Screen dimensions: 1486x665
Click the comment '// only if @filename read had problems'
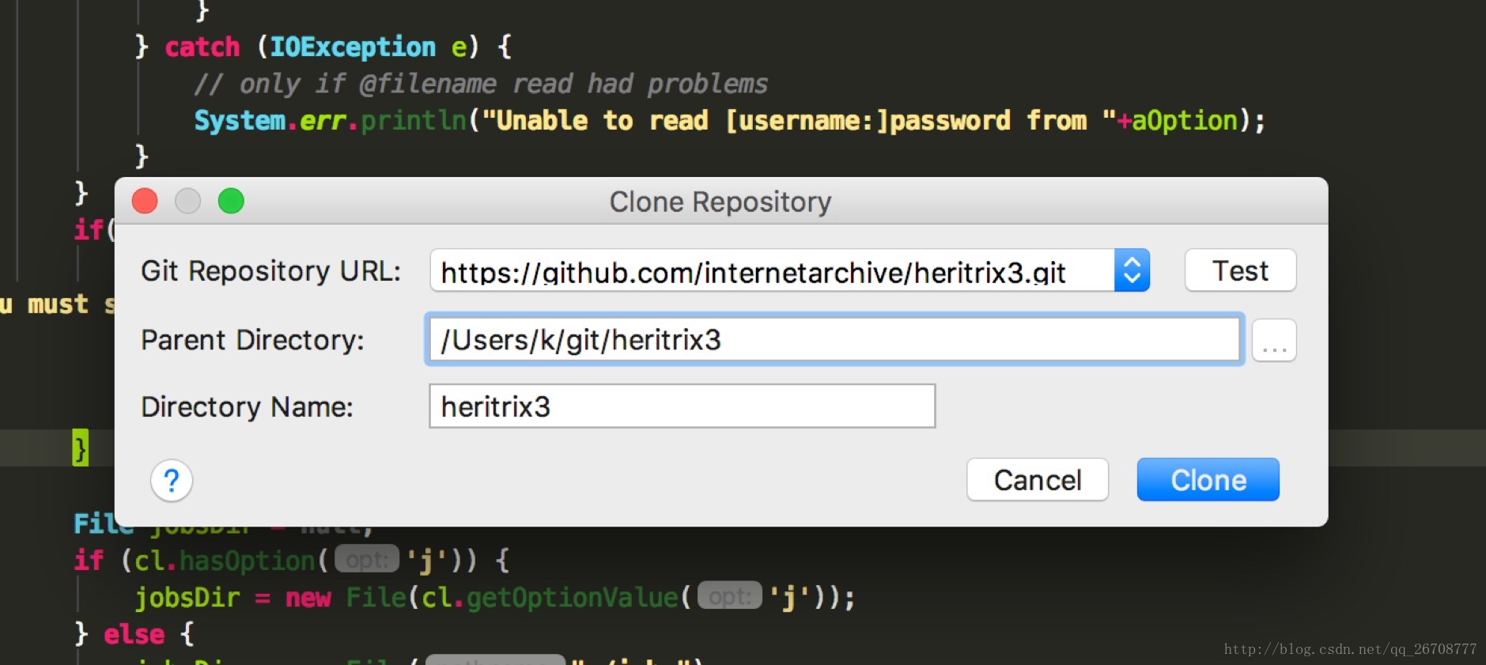click(481, 84)
